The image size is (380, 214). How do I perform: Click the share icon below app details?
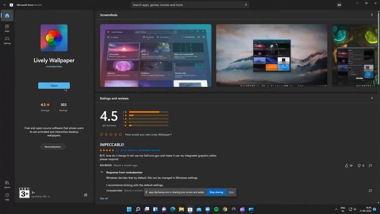click(85, 195)
